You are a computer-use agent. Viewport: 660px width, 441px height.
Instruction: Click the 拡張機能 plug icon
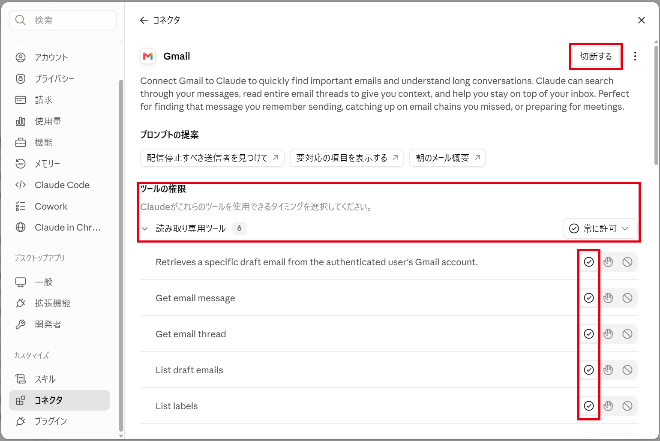click(21, 303)
